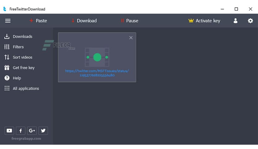Image resolution: width=258 pixels, height=149 pixels.
Task: Click Activate key with crown icon
Action: 204,21
